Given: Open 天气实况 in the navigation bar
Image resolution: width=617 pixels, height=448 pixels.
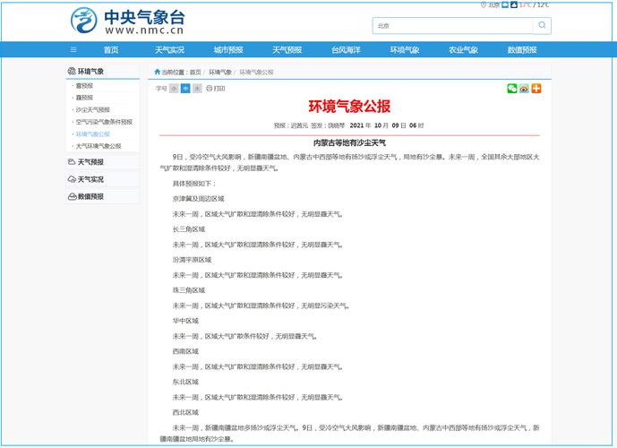Looking at the screenshot, I should coord(169,49).
